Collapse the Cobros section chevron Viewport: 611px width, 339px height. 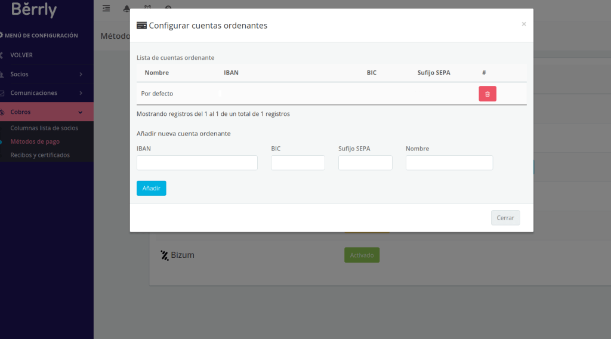click(81, 112)
